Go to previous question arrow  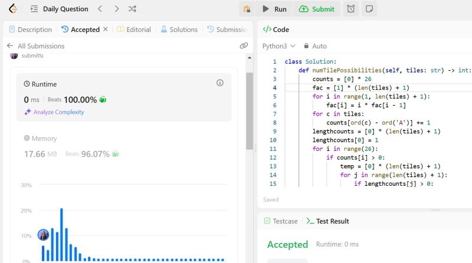(x=100, y=9)
